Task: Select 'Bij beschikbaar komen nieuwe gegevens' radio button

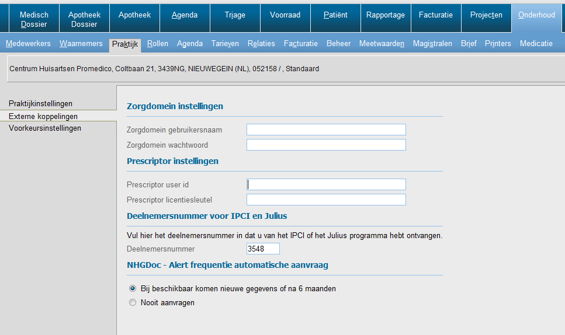Action: 133,288
